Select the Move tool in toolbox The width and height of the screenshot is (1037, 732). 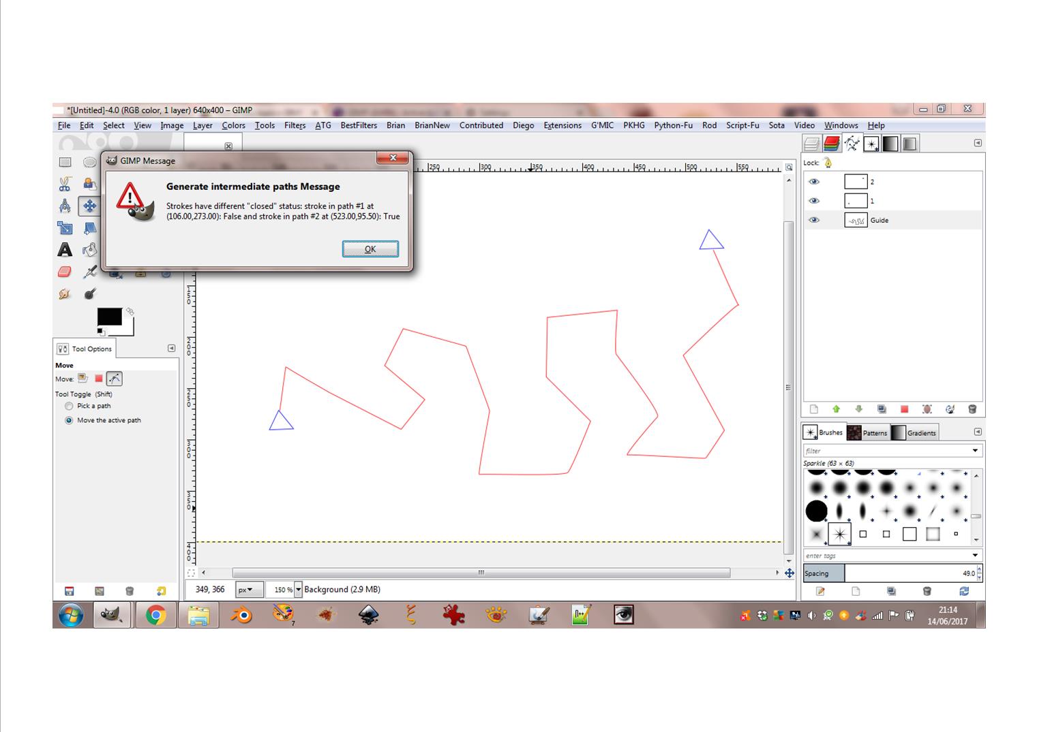89,206
